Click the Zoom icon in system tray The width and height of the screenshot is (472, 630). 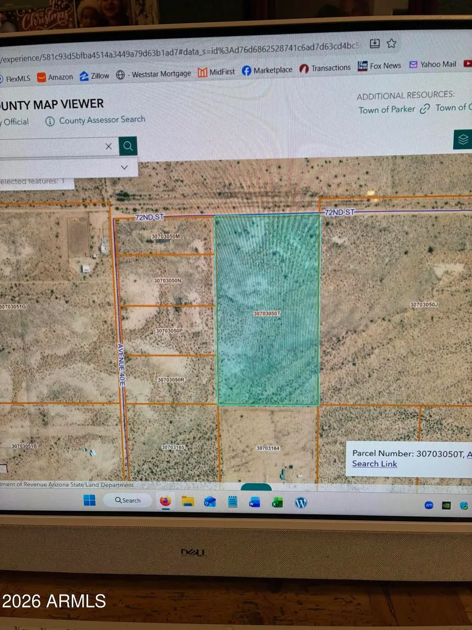coord(428,505)
